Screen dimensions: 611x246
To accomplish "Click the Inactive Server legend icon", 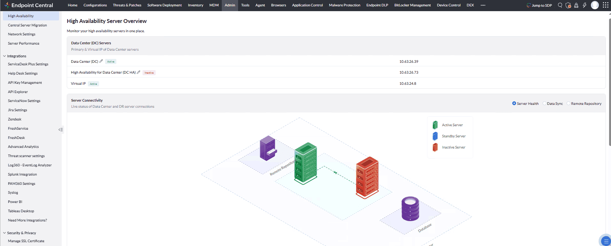I will 435,147.
